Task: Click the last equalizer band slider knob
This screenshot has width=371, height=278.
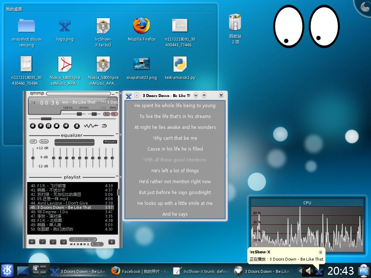Action: tap(112, 158)
